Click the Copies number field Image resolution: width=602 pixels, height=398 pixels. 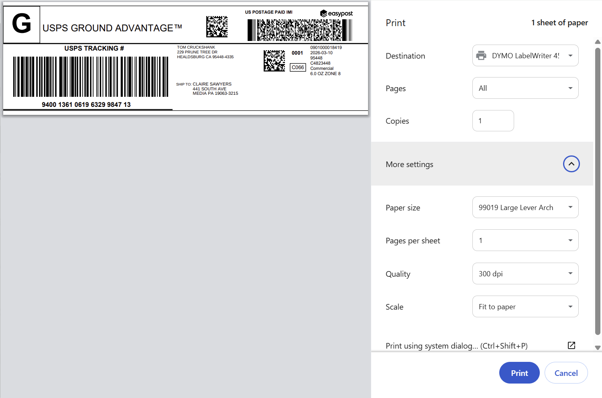point(493,120)
